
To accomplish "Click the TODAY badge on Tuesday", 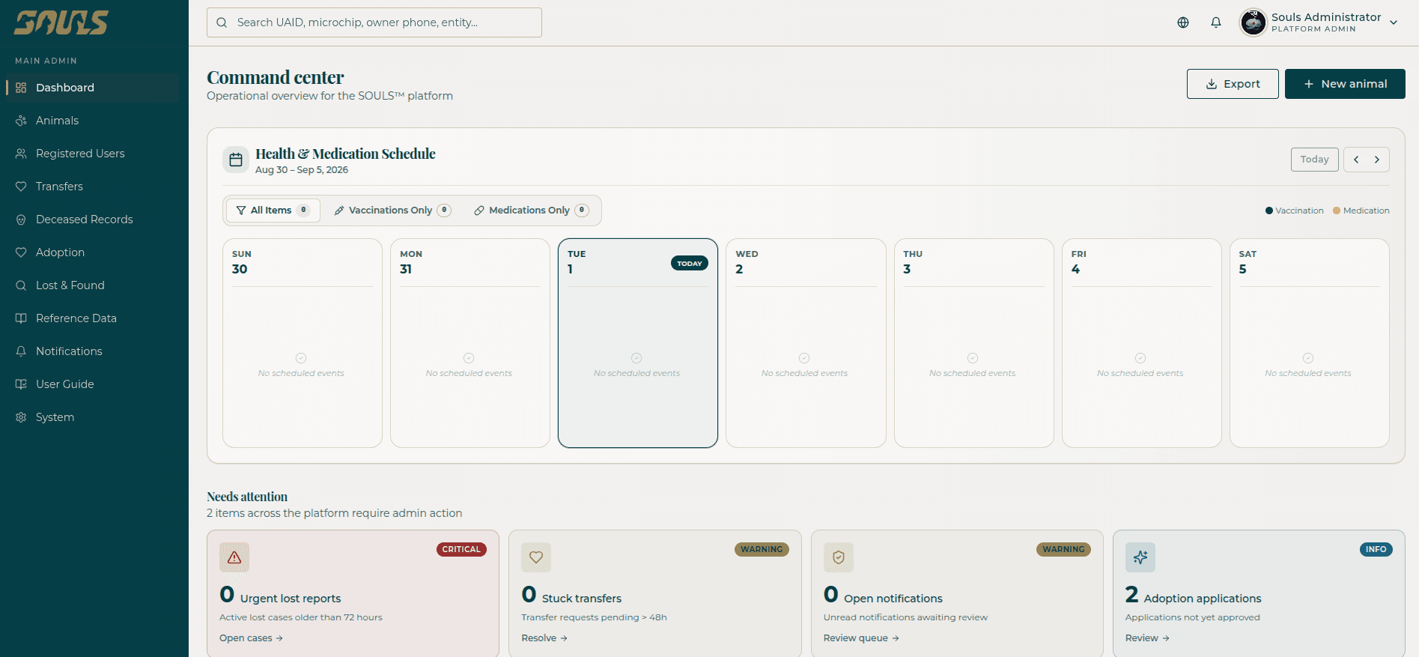I will coord(690,264).
